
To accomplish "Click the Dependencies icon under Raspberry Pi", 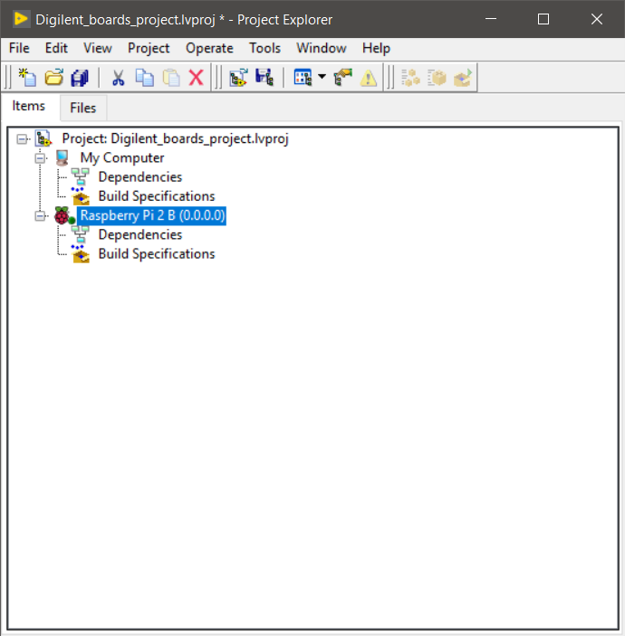I will (x=81, y=235).
